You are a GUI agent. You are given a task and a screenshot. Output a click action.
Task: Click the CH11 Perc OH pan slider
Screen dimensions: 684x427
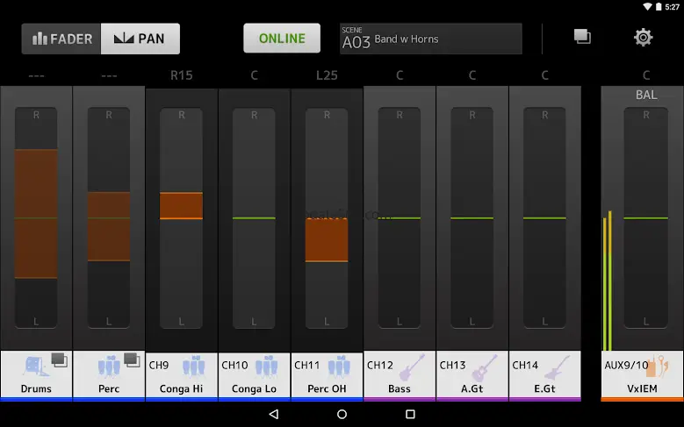327,217
